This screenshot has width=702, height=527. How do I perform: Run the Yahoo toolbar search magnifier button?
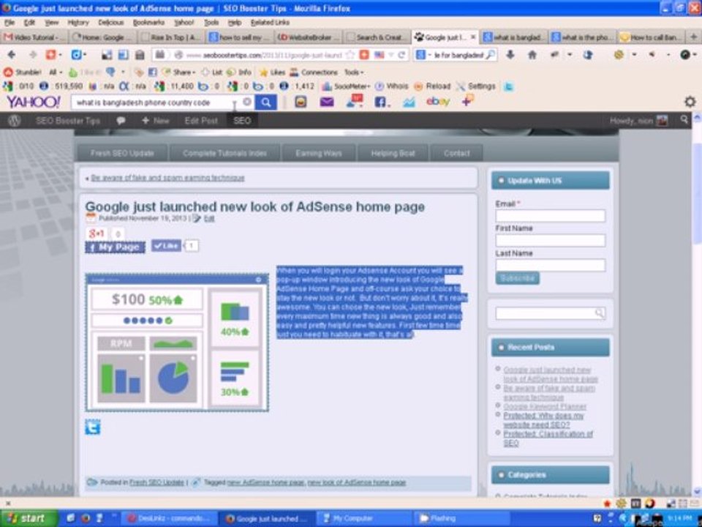pyautogui.click(x=265, y=102)
